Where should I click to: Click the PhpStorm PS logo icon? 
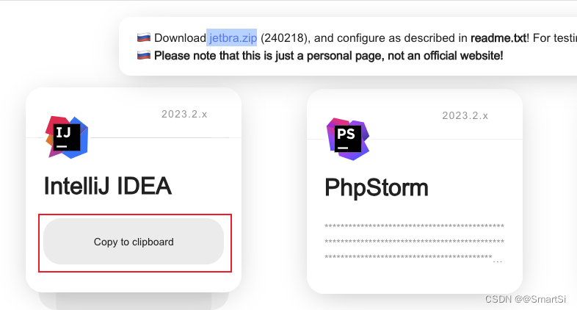coord(348,139)
